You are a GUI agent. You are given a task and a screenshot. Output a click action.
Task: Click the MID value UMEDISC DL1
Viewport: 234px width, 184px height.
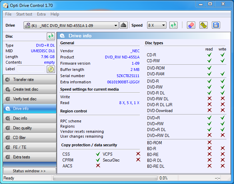(43, 51)
